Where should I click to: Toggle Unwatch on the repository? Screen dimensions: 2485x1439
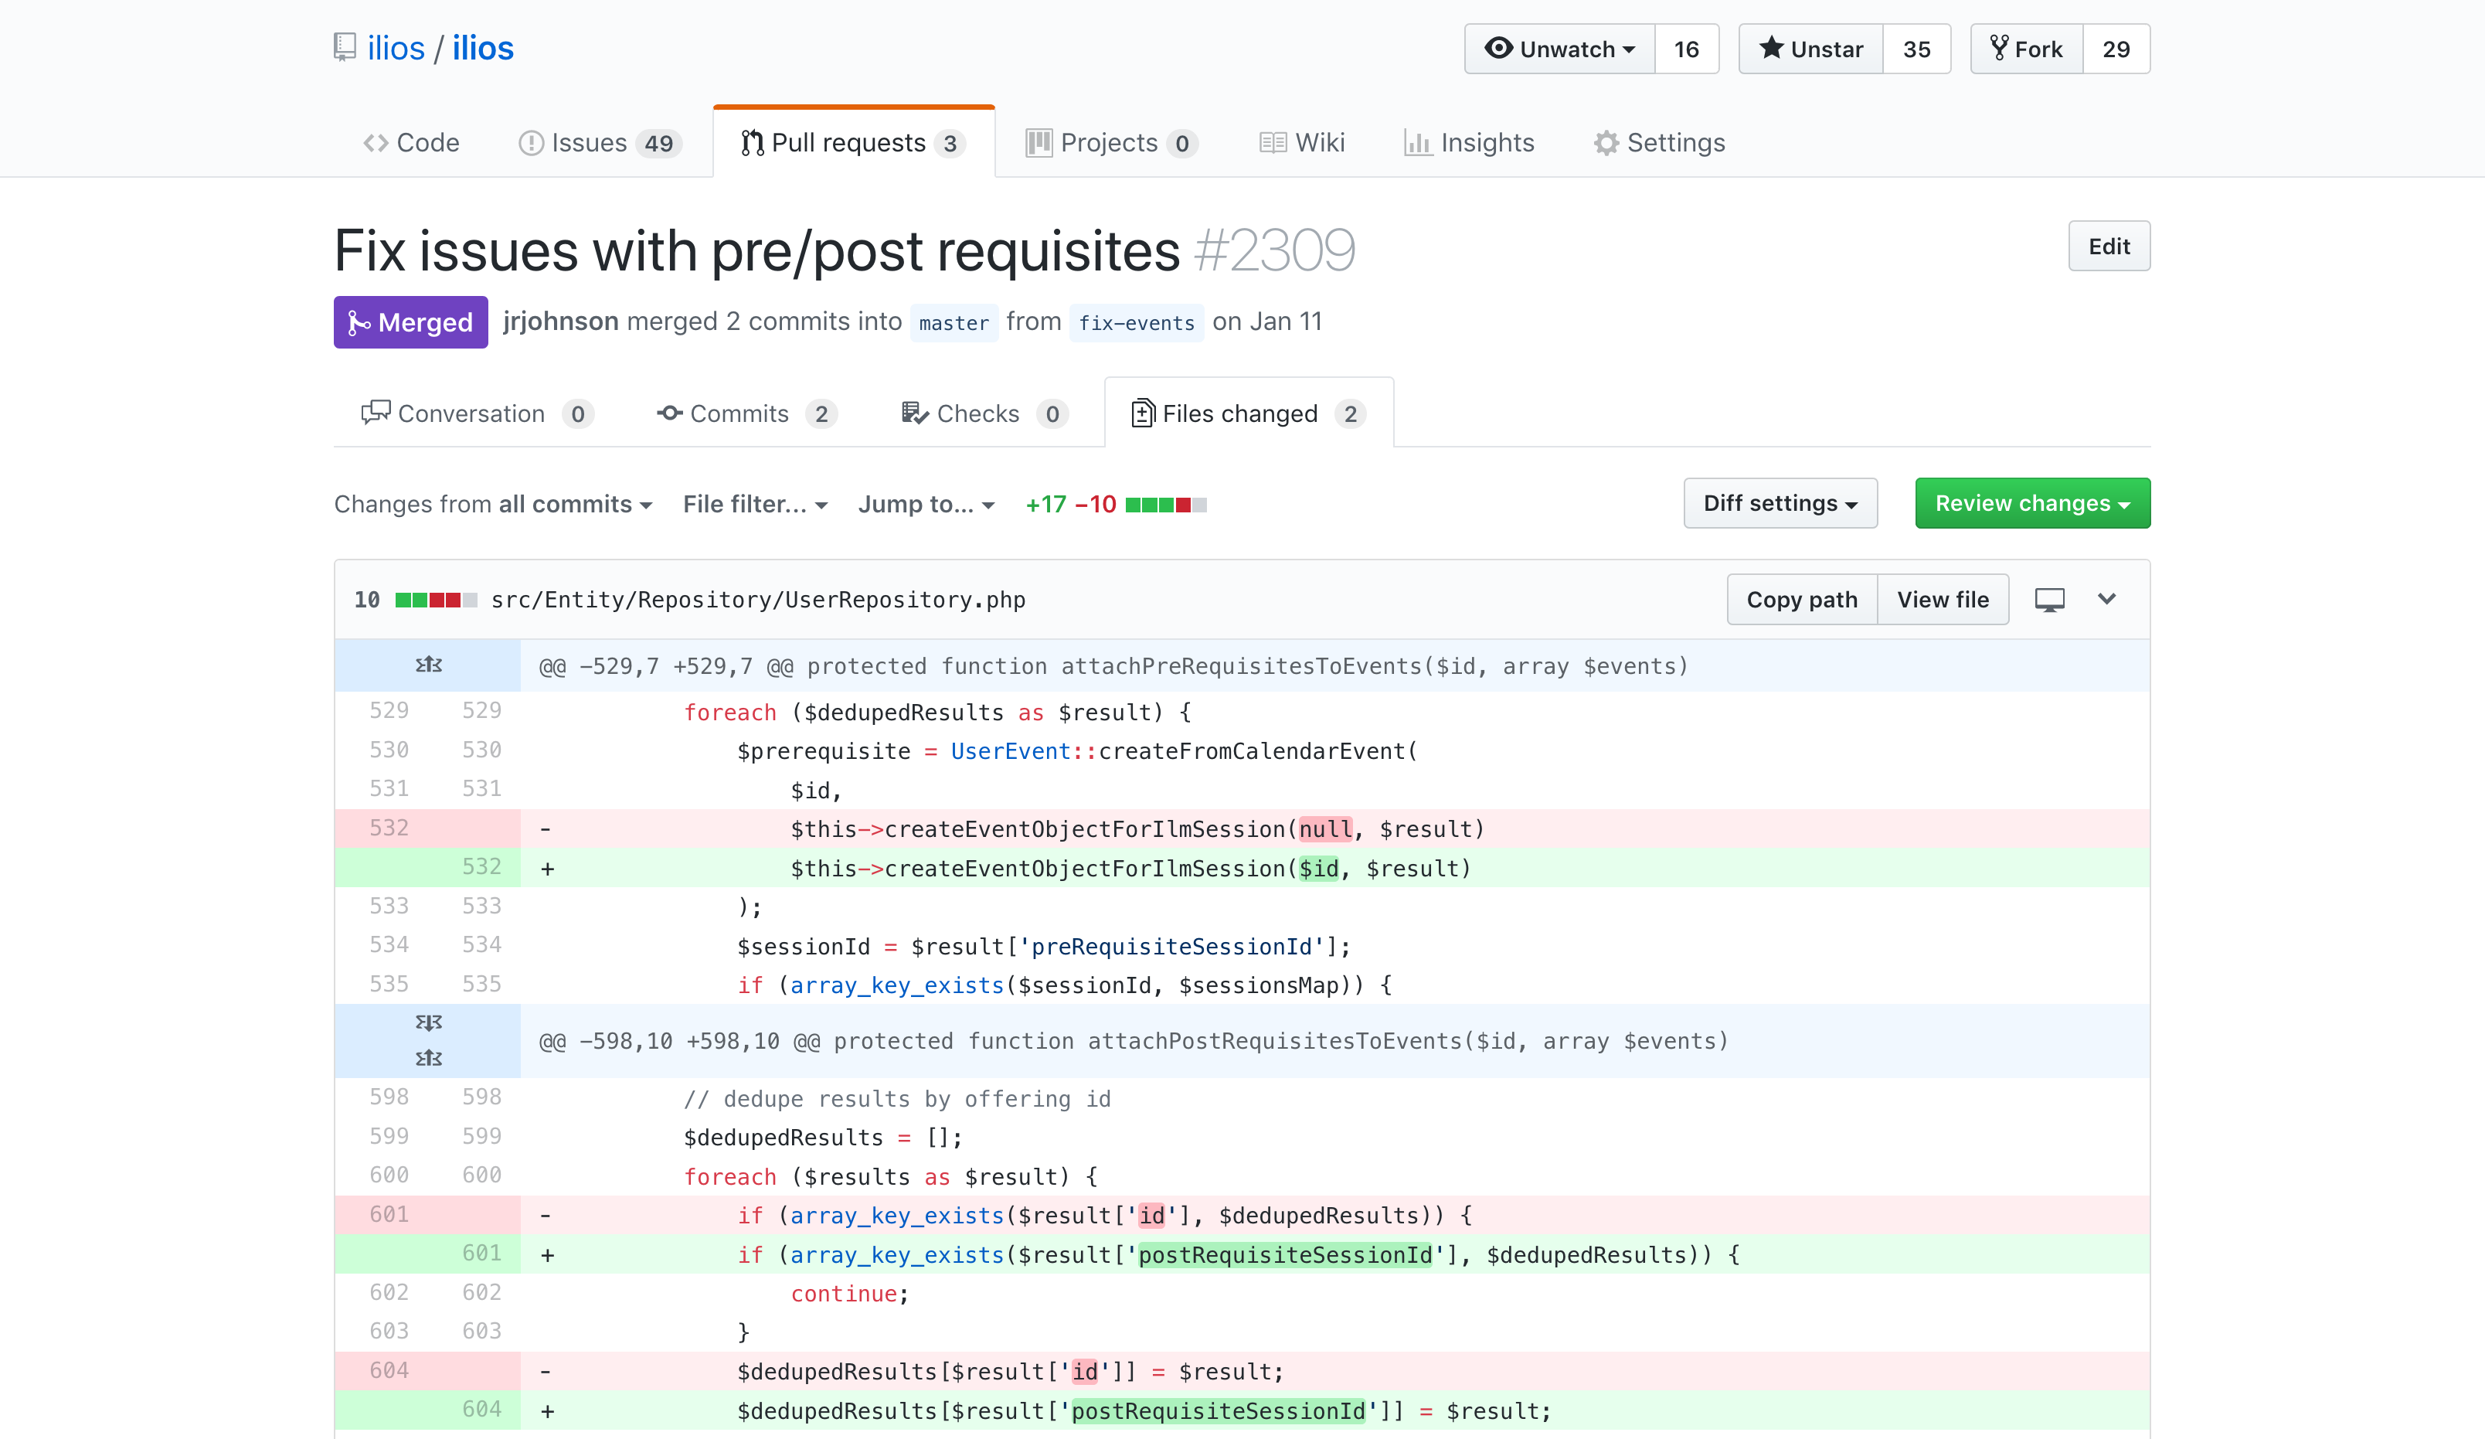point(1560,49)
